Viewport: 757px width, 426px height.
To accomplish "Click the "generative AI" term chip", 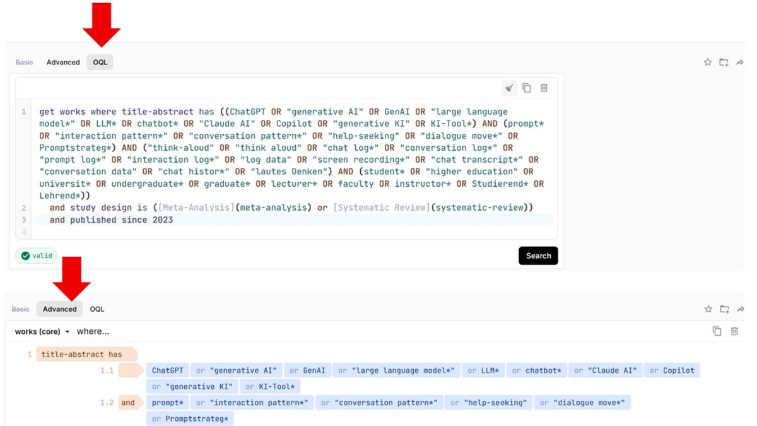I will [x=236, y=370].
